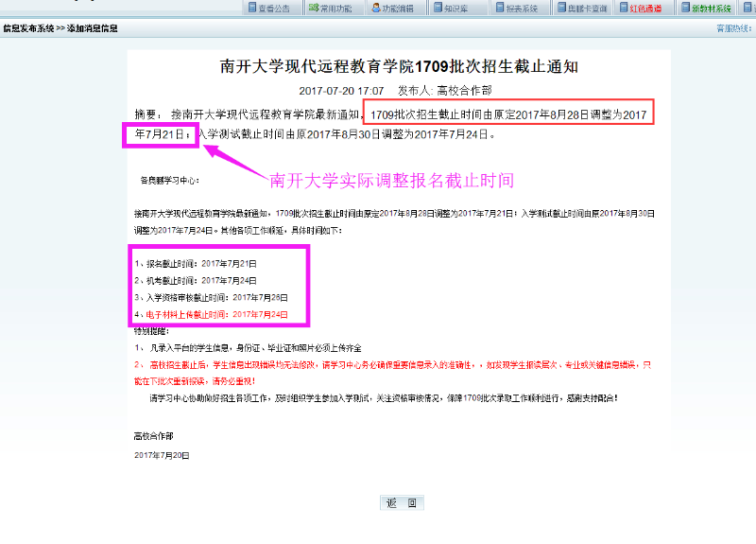Open the 功能编辑 tab

coord(392,9)
